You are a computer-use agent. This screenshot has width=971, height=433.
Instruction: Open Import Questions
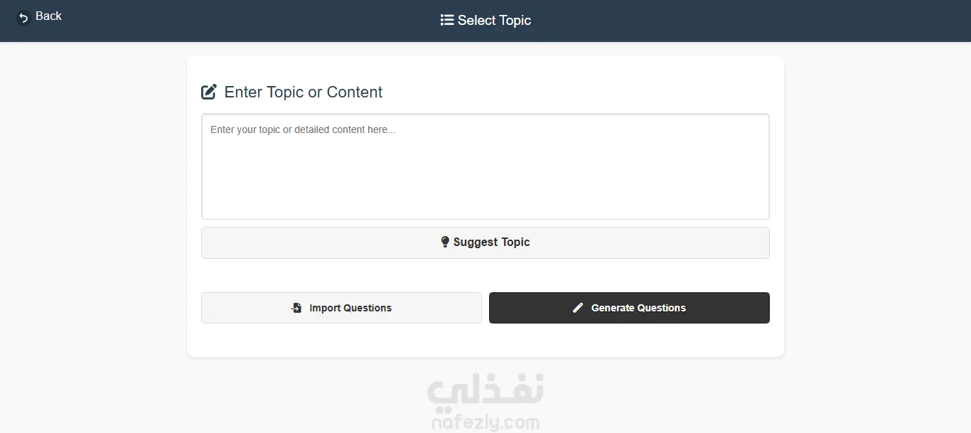point(350,308)
